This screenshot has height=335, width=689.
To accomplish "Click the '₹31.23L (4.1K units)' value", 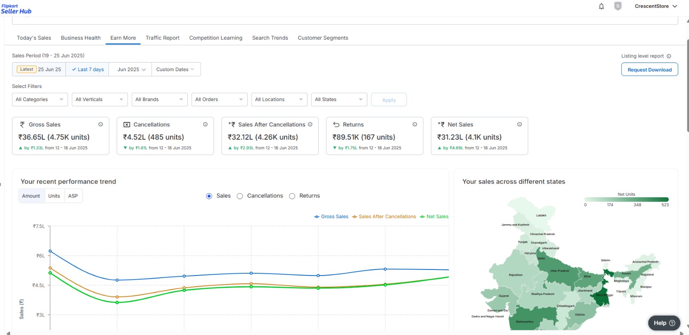I will pos(469,137).
